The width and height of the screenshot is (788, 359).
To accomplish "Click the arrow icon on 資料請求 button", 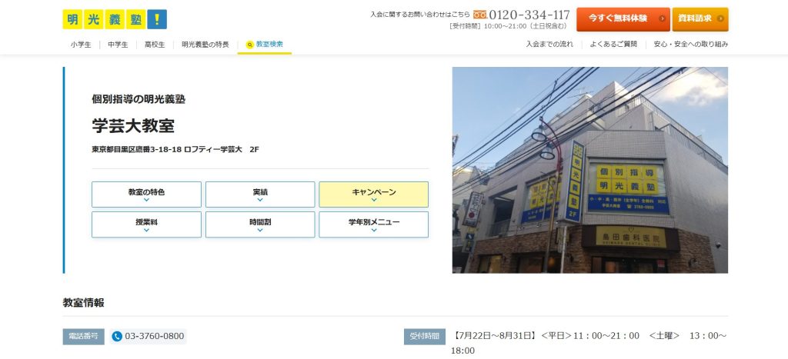I will click(x=720, y=18).
